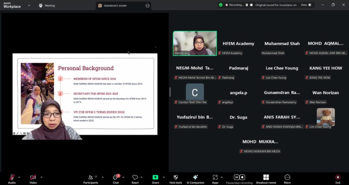This screenshot has height=185, width=349.
Task: Open Breakout rooms
Action: 266,178
